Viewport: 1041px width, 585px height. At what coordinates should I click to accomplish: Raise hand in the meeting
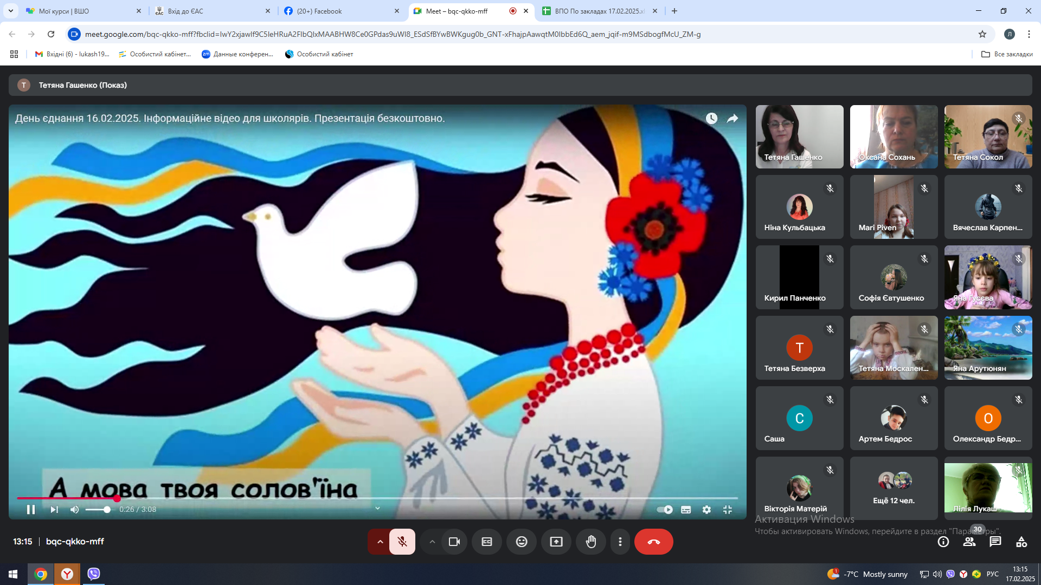tap(591, 542)
